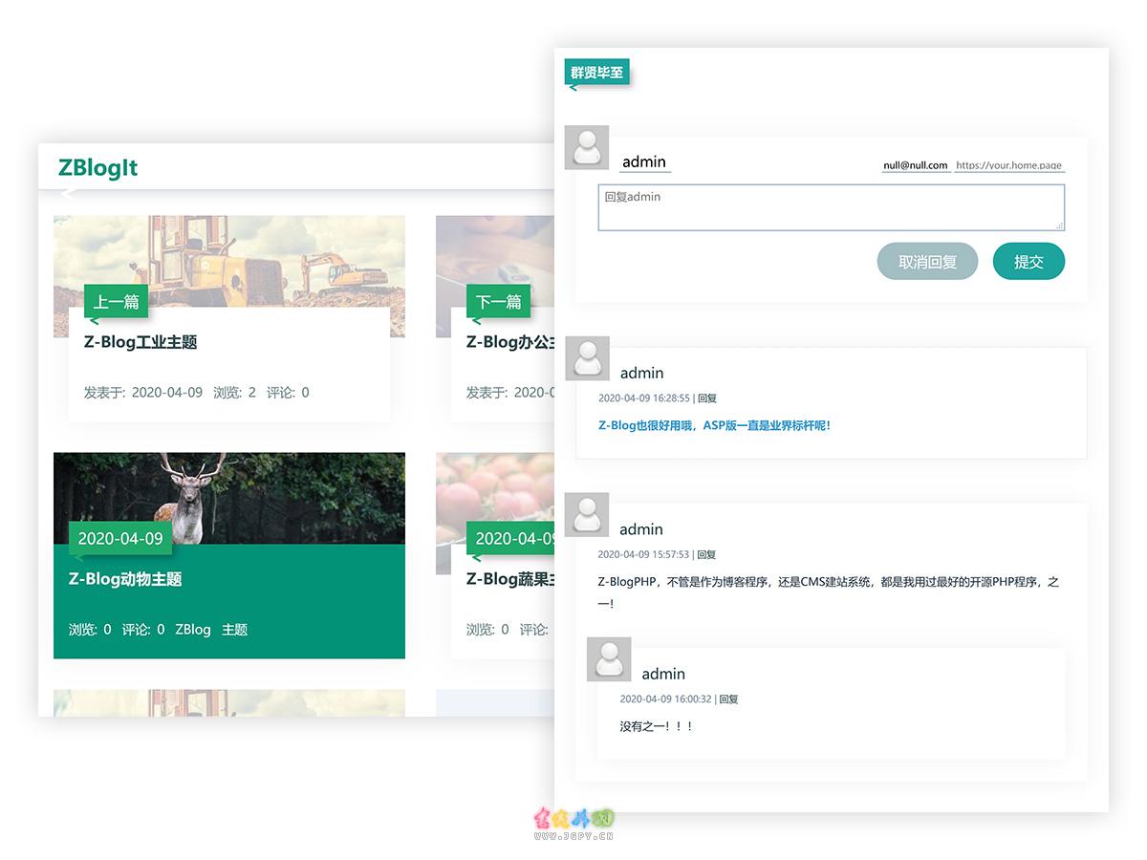Open the ZBlog tag on the animal post
This screenshot has height=860, width=1147.
pyautogui.click(x=193, y=630)
